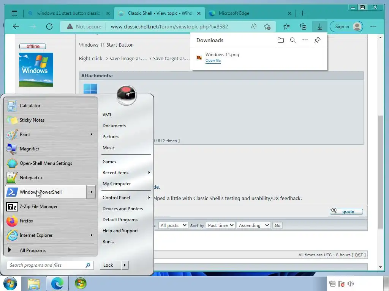Refresh the Classic Shell forum page

coord(49,27)
